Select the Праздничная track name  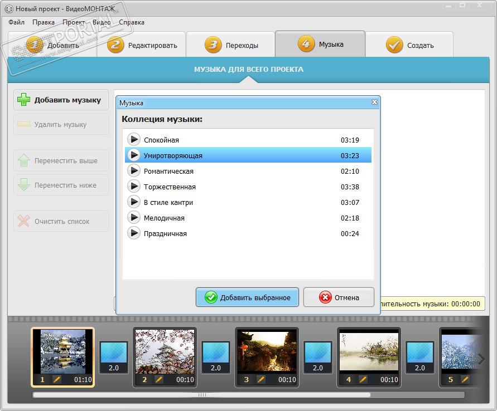166,233
